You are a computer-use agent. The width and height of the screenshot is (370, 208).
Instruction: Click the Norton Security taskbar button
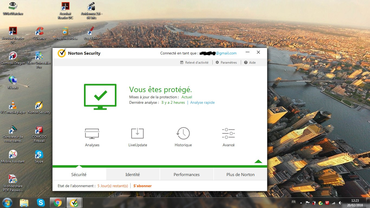tap(74, 203)
